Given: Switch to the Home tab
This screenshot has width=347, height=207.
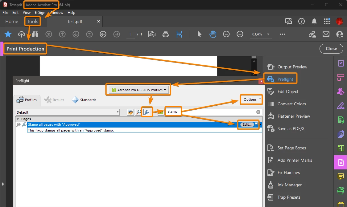Looking at the screenshot, I should (12, 22).
